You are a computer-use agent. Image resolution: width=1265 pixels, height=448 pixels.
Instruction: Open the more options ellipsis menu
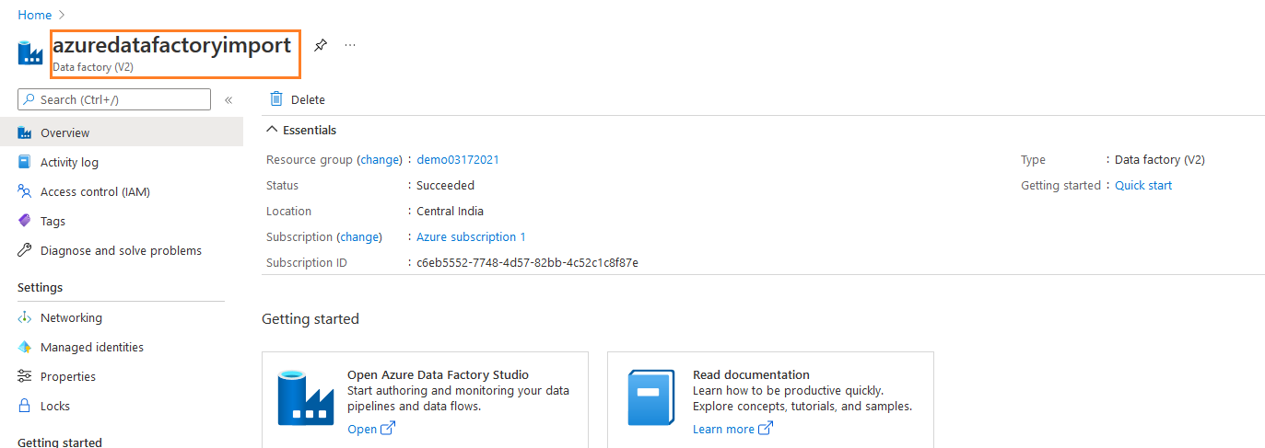(x=350, y=44)
